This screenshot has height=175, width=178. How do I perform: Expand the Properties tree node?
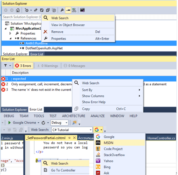click(10, 33)
